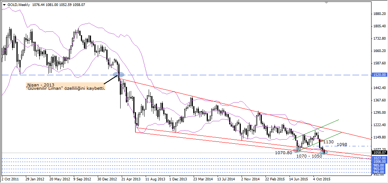Viewport: 388px width, 183px height.
Task: Click the 985.00 level tag on price axis
Action: (x=379, y=165)
